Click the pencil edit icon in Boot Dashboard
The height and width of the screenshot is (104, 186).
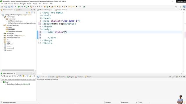[18, 76]
